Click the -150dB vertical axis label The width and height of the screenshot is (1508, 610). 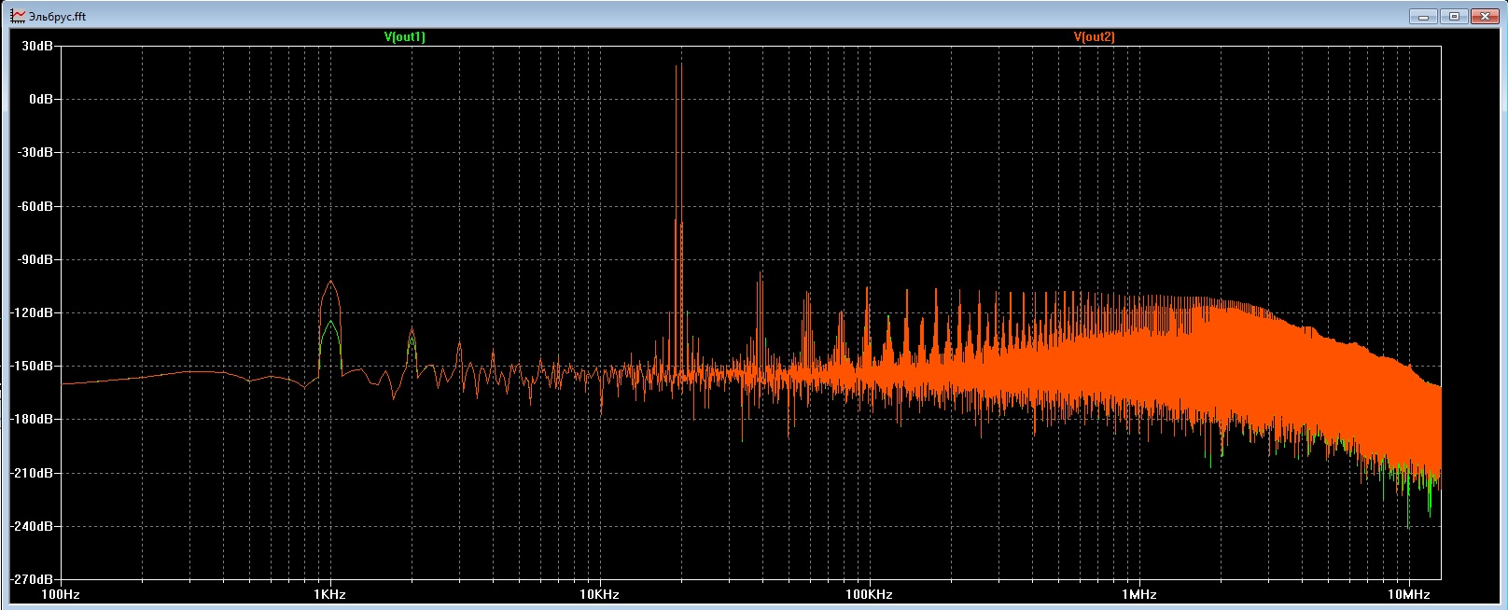tap(33, 366)
